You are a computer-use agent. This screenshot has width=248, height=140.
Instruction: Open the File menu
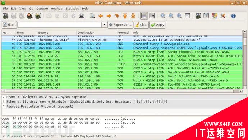click(x=5, y=9)
